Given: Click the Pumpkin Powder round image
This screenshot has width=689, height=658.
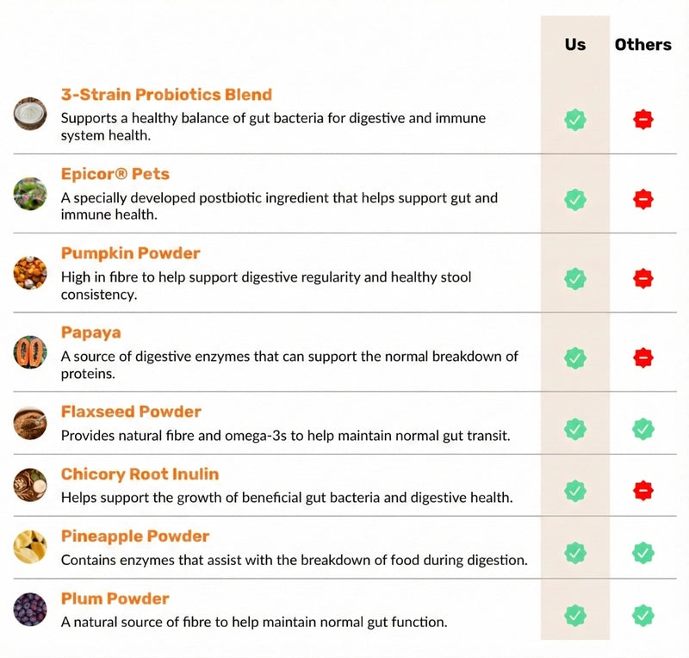Looking at the screenshot, I should tap(29, 272).
